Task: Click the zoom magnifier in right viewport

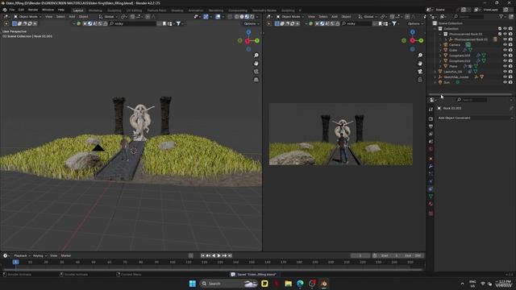Action: [x=420, y=56]
